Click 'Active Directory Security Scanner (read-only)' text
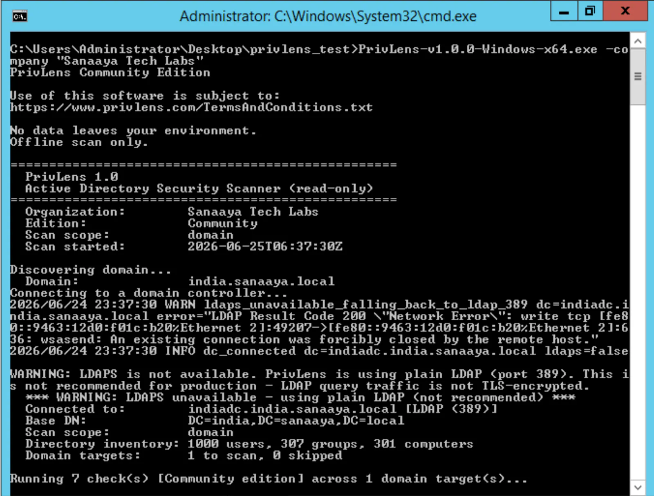The height and width of the screenshot is (496, 654). coord(199,188)
